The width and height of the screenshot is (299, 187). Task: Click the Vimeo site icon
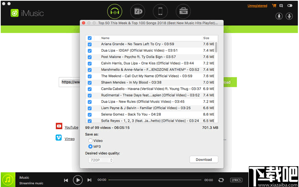point(59,138)
